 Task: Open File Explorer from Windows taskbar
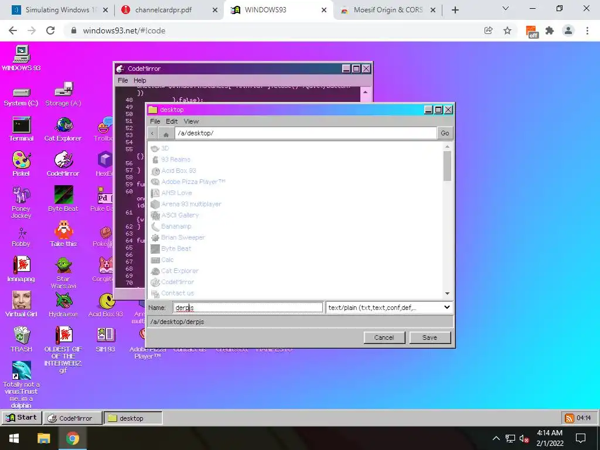coord(43,438)
